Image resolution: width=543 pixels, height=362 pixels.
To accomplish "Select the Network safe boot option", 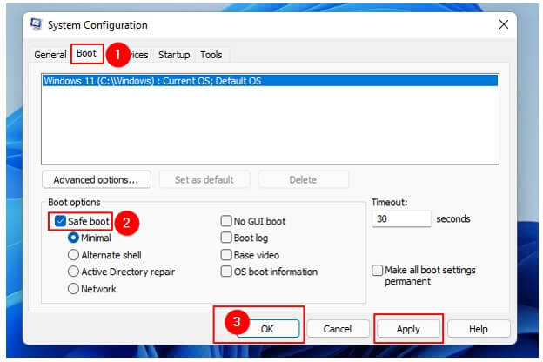I will [73, 289].
